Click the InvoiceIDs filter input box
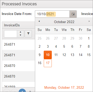Image resolution: width=93 pixels, height=92 pixels. pos(11,34)
